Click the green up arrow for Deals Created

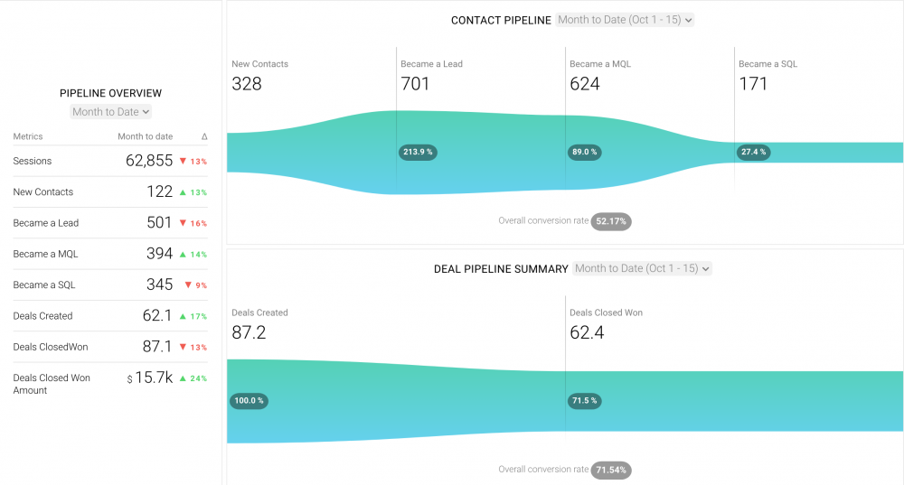coord(183,316)
